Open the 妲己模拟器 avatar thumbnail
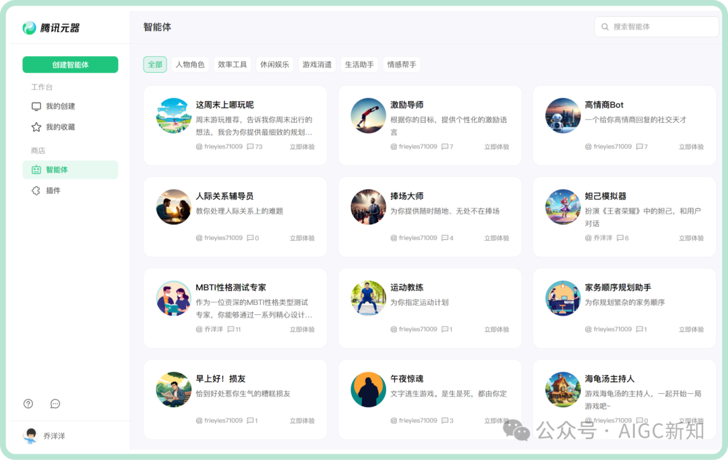 point(562,207)
